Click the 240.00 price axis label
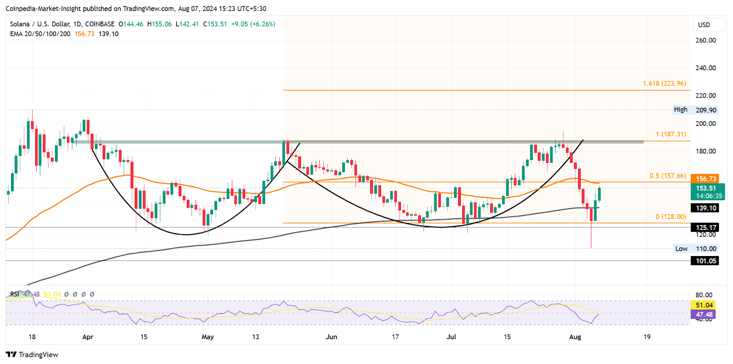The image size is (733, 364). (x=706, y=68)
